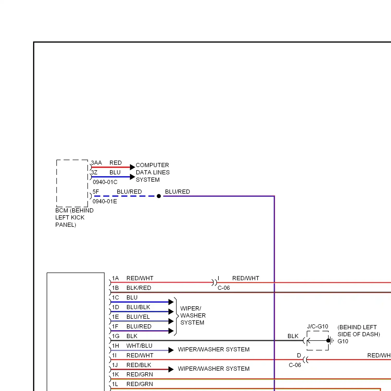Click the 1L pin label
The width and height of the screenshot is (391, 391).
click(115, 384)
